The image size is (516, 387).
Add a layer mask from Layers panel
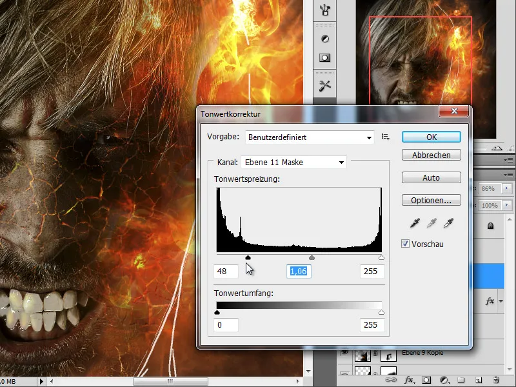tap(426, 380)
